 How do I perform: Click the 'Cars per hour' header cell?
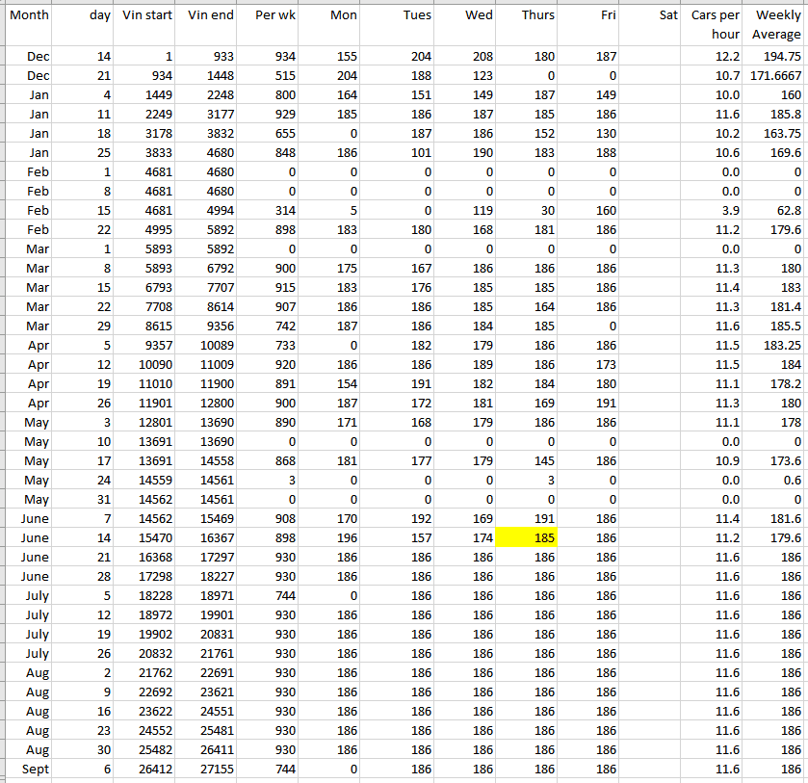coord(714,25)
